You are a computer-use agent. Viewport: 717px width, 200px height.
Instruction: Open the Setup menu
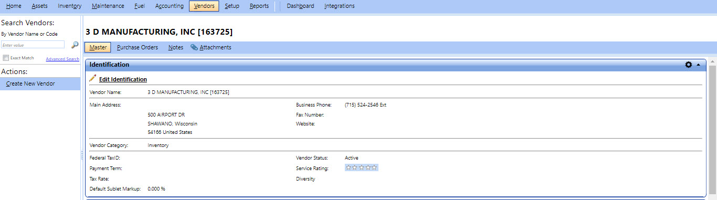click(x=232, y=6)
